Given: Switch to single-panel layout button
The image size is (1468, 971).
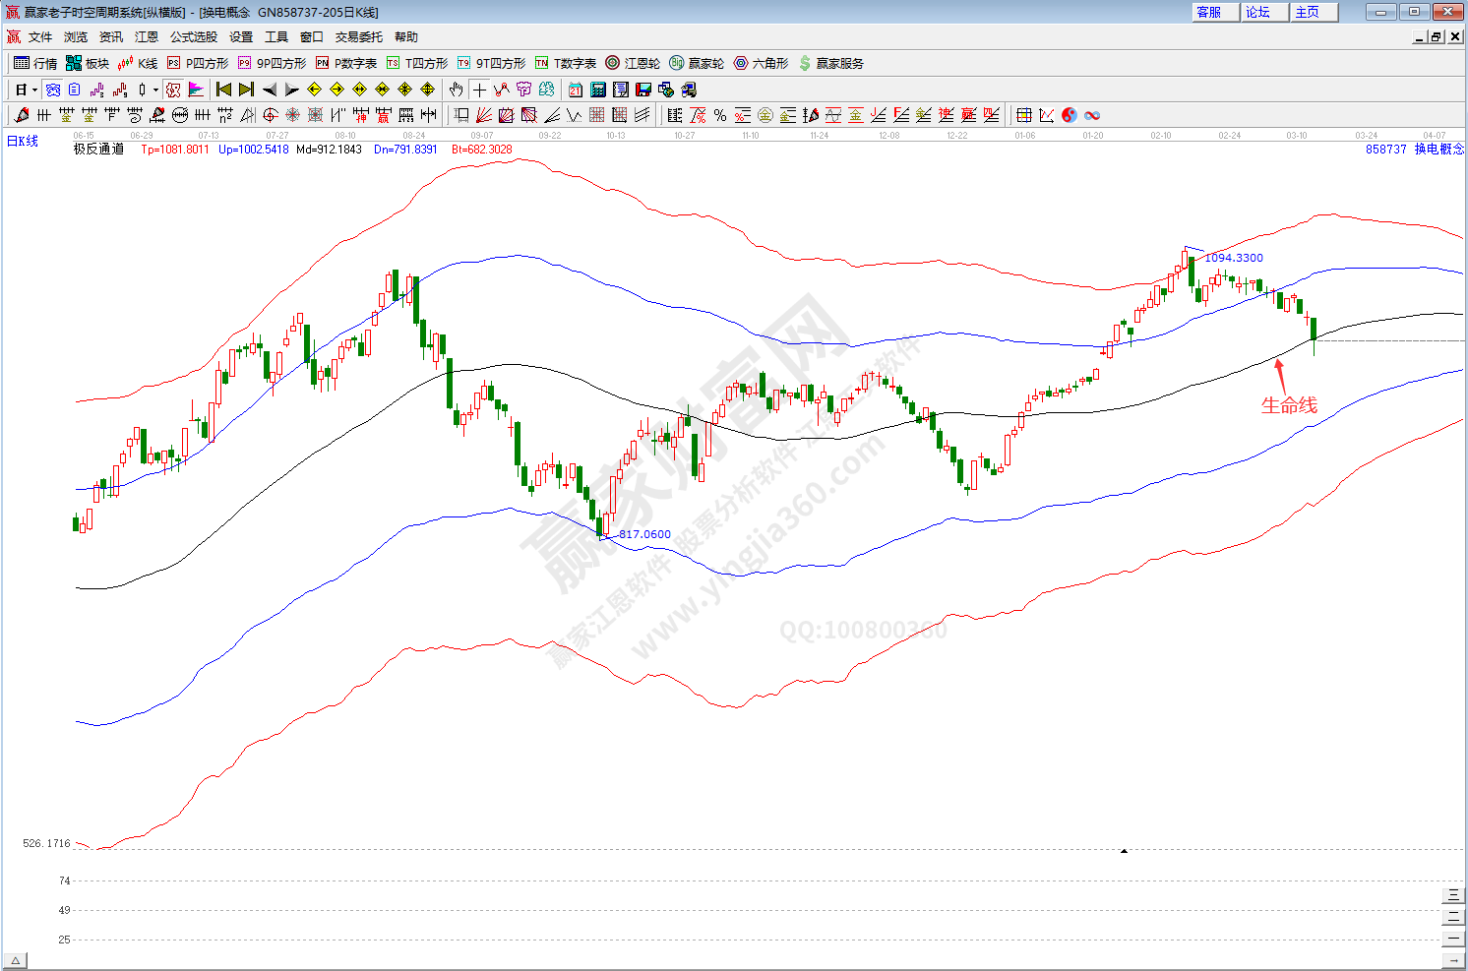Looking at the screenshot, I should [x=1453, y=939].
